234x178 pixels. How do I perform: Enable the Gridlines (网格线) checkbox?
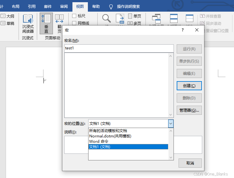coord(74,23)
